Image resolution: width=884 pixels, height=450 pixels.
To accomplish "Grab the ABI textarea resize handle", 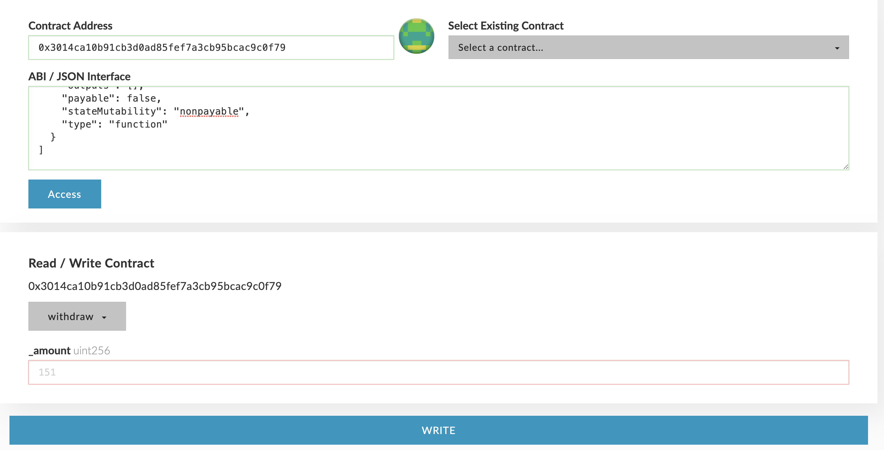I will click(846, 167).
